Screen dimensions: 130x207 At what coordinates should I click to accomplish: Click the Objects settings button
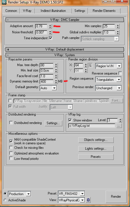(96, 140)
